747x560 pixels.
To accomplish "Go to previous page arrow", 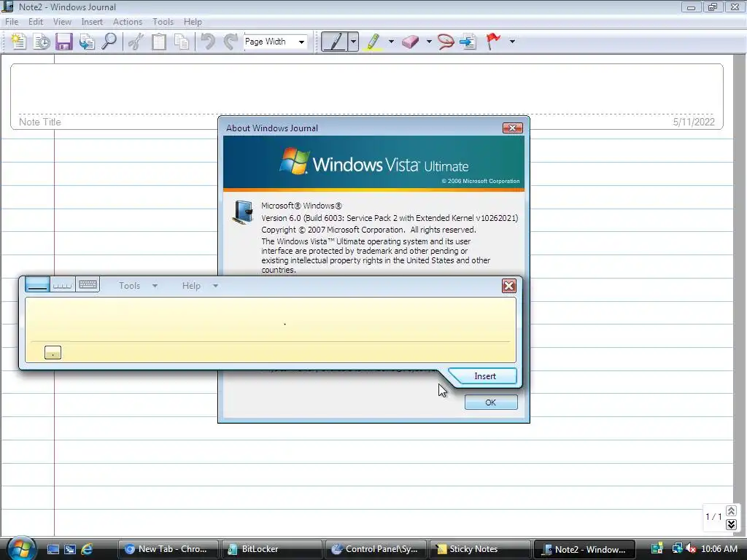I will tap(731, 511).
